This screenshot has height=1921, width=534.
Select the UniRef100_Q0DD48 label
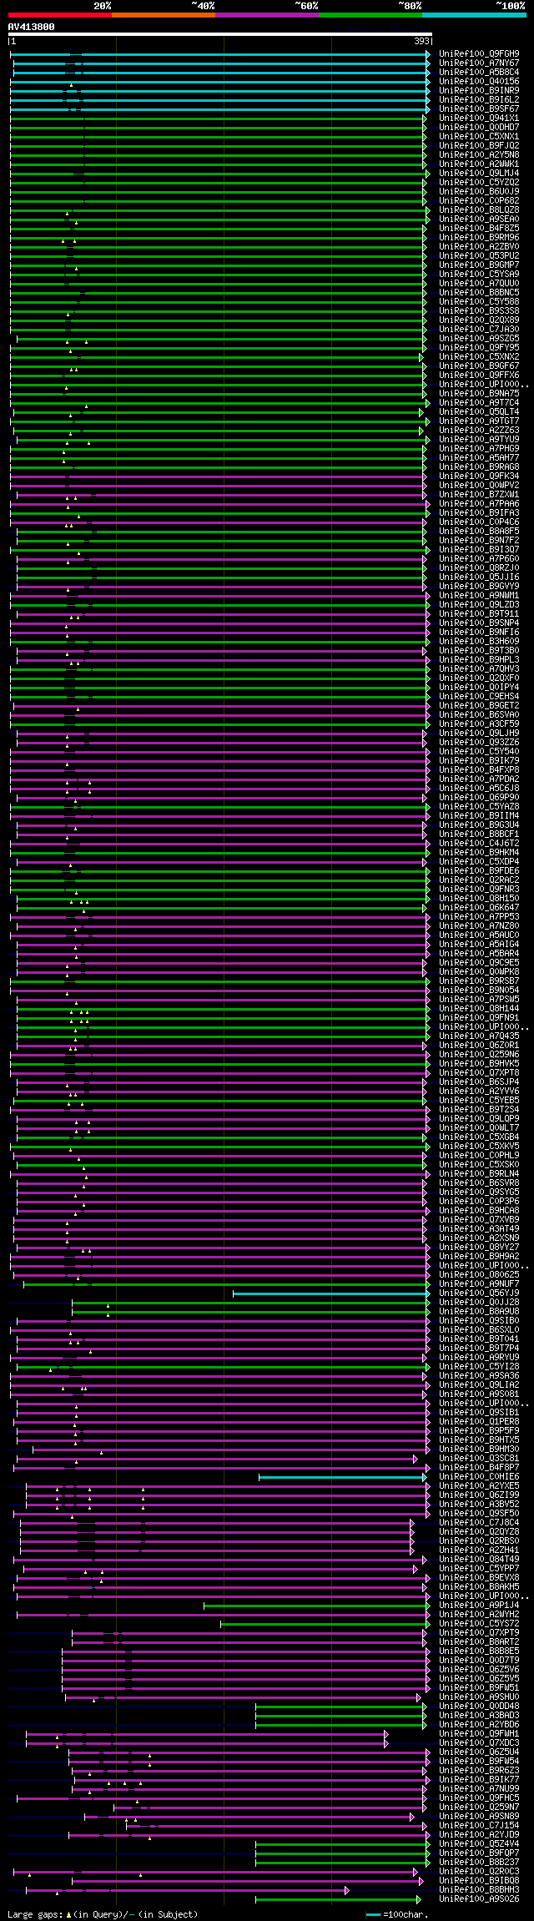click(x=479, y=1707)
